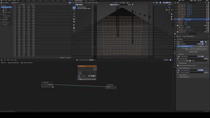Click the blue Z axis gizmo dot

tap(169, 7)
